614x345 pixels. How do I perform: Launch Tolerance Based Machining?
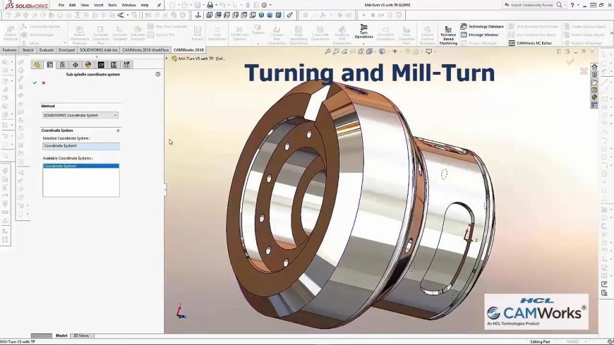449,35
